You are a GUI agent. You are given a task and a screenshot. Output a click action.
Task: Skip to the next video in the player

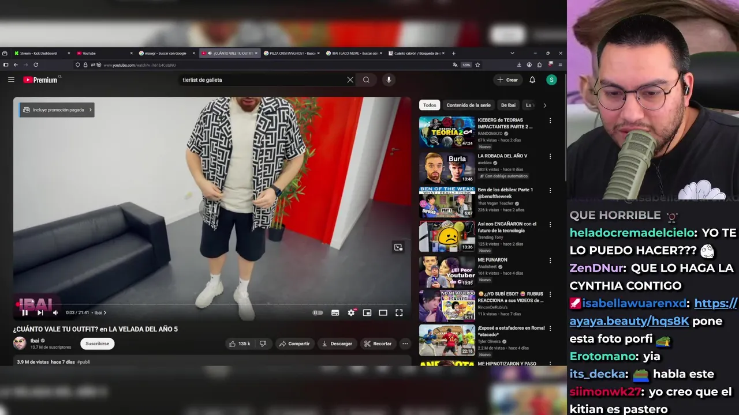point(40,312)
